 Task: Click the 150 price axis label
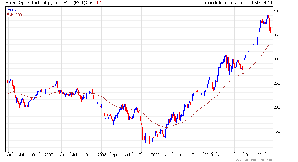(x=277, y=131)
